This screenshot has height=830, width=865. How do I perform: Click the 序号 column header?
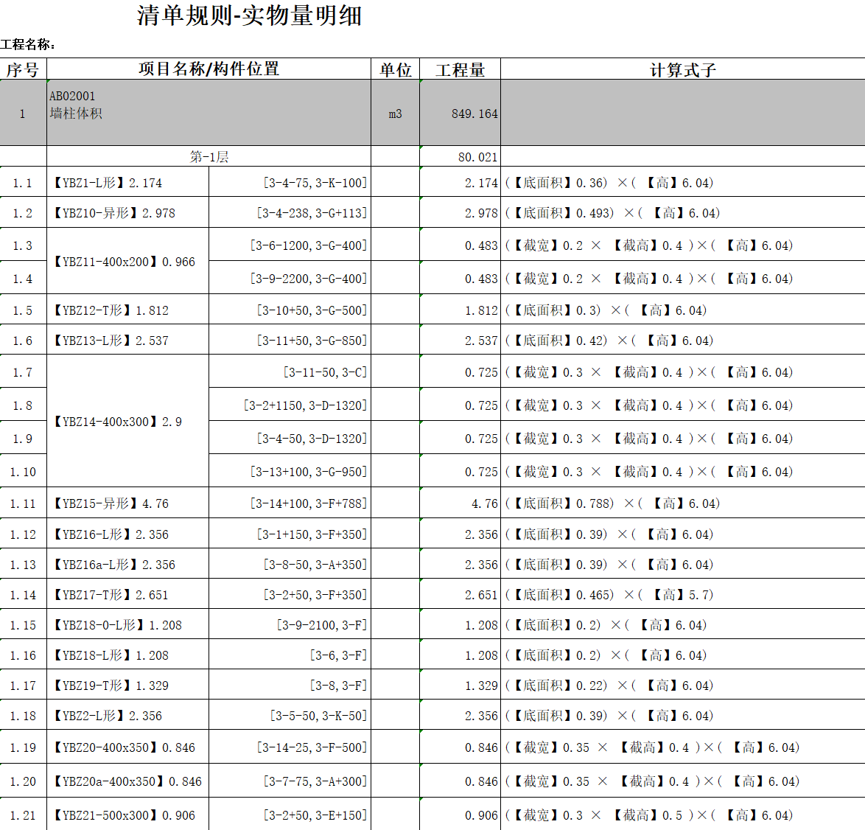[x=23, y=70]
